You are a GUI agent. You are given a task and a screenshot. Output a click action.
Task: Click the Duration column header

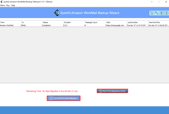(x=74, y=22)
